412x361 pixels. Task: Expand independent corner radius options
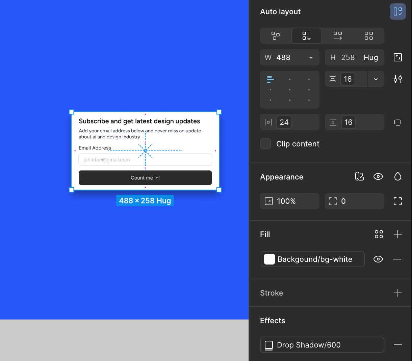coord(397,201)
